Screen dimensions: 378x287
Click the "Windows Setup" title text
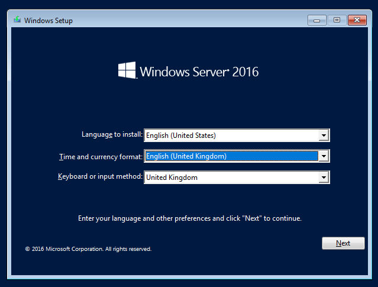49,21
